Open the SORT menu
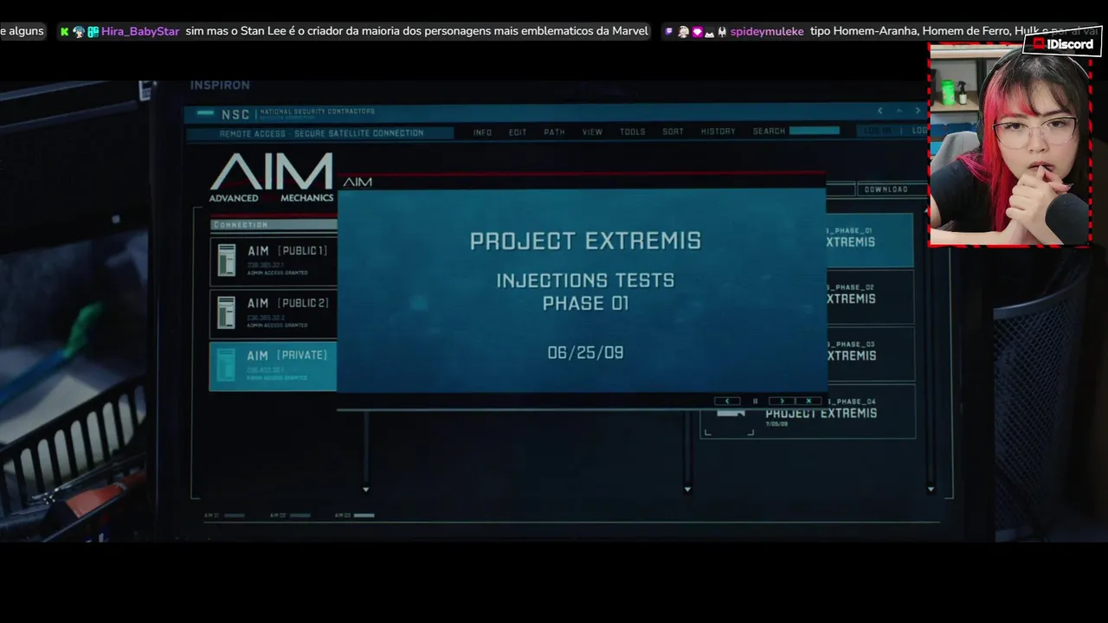 [x=673, y=132]
